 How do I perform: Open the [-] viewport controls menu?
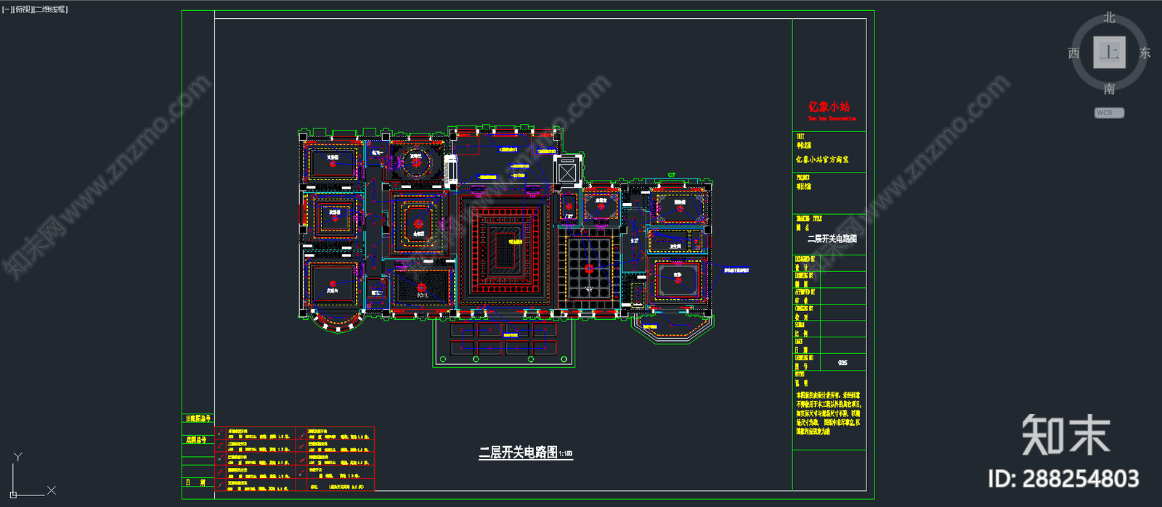point(7,9)
